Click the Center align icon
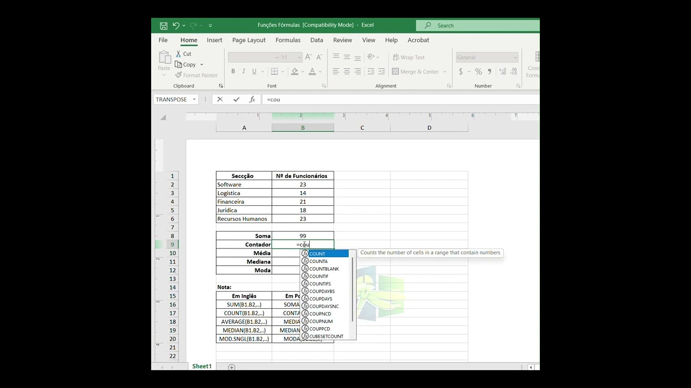The image size is (691, 388). tap(347, 71)
